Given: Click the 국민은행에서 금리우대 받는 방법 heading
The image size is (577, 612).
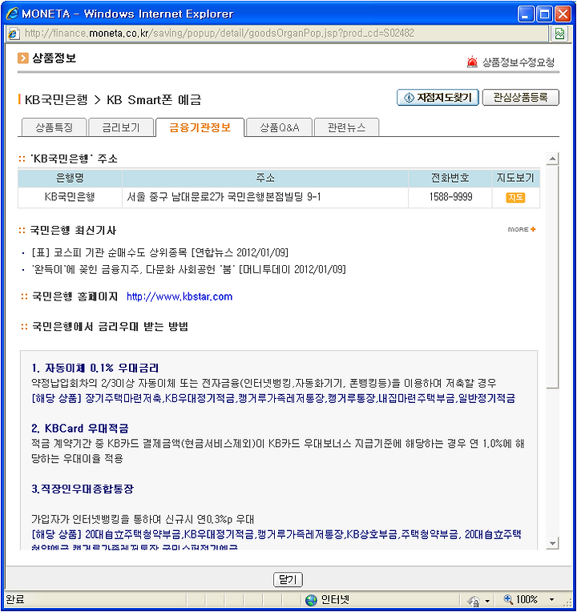Looking at the screenshot, I should point(110,326).
